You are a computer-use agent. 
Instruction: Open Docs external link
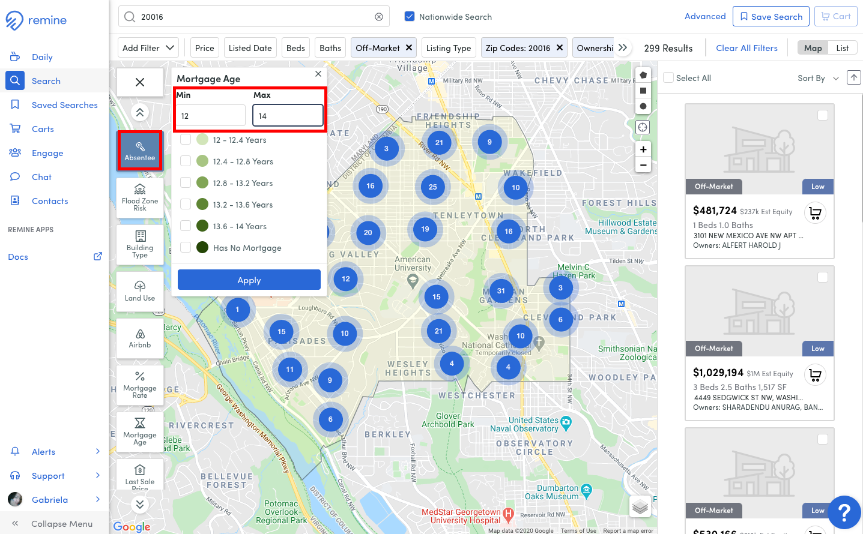coord(98,256)
